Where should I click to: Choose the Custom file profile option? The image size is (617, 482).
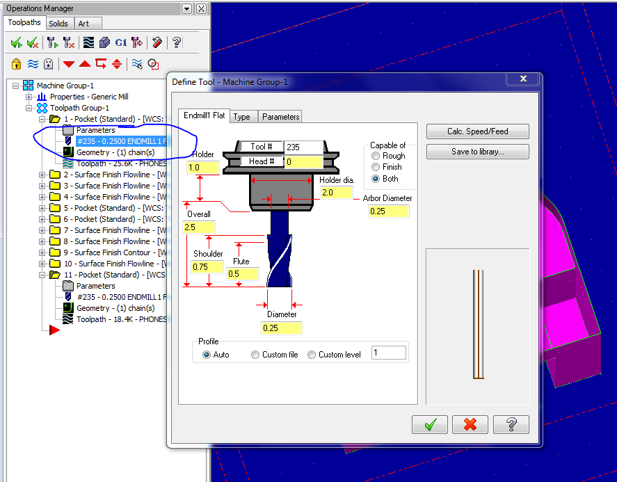[255, 355]
